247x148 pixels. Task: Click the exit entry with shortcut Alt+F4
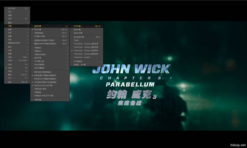[x=17, y=82]
